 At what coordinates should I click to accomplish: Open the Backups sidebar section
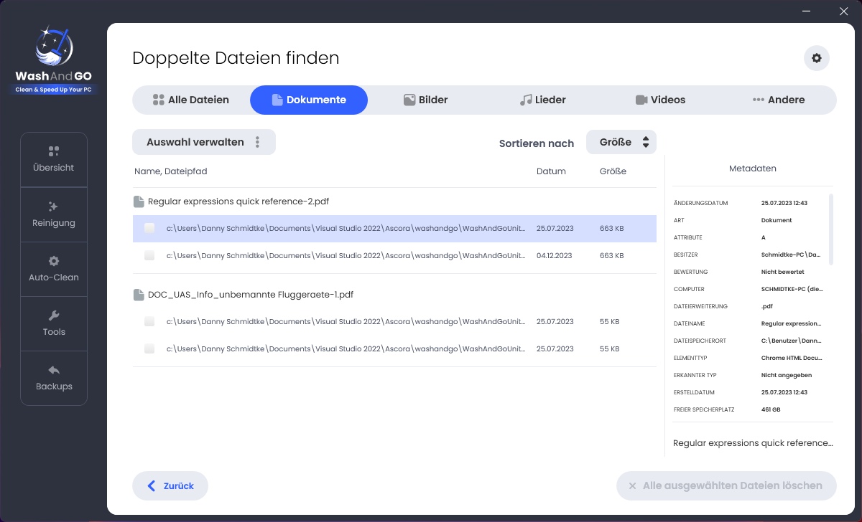[54, 378]
